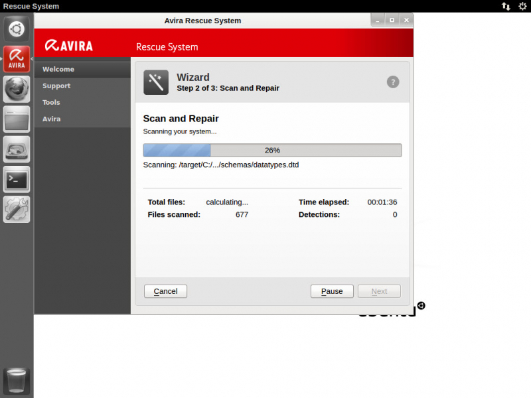
Task: Click the help question mark icon
Action: pyautogui.click(x=393, y=82)
